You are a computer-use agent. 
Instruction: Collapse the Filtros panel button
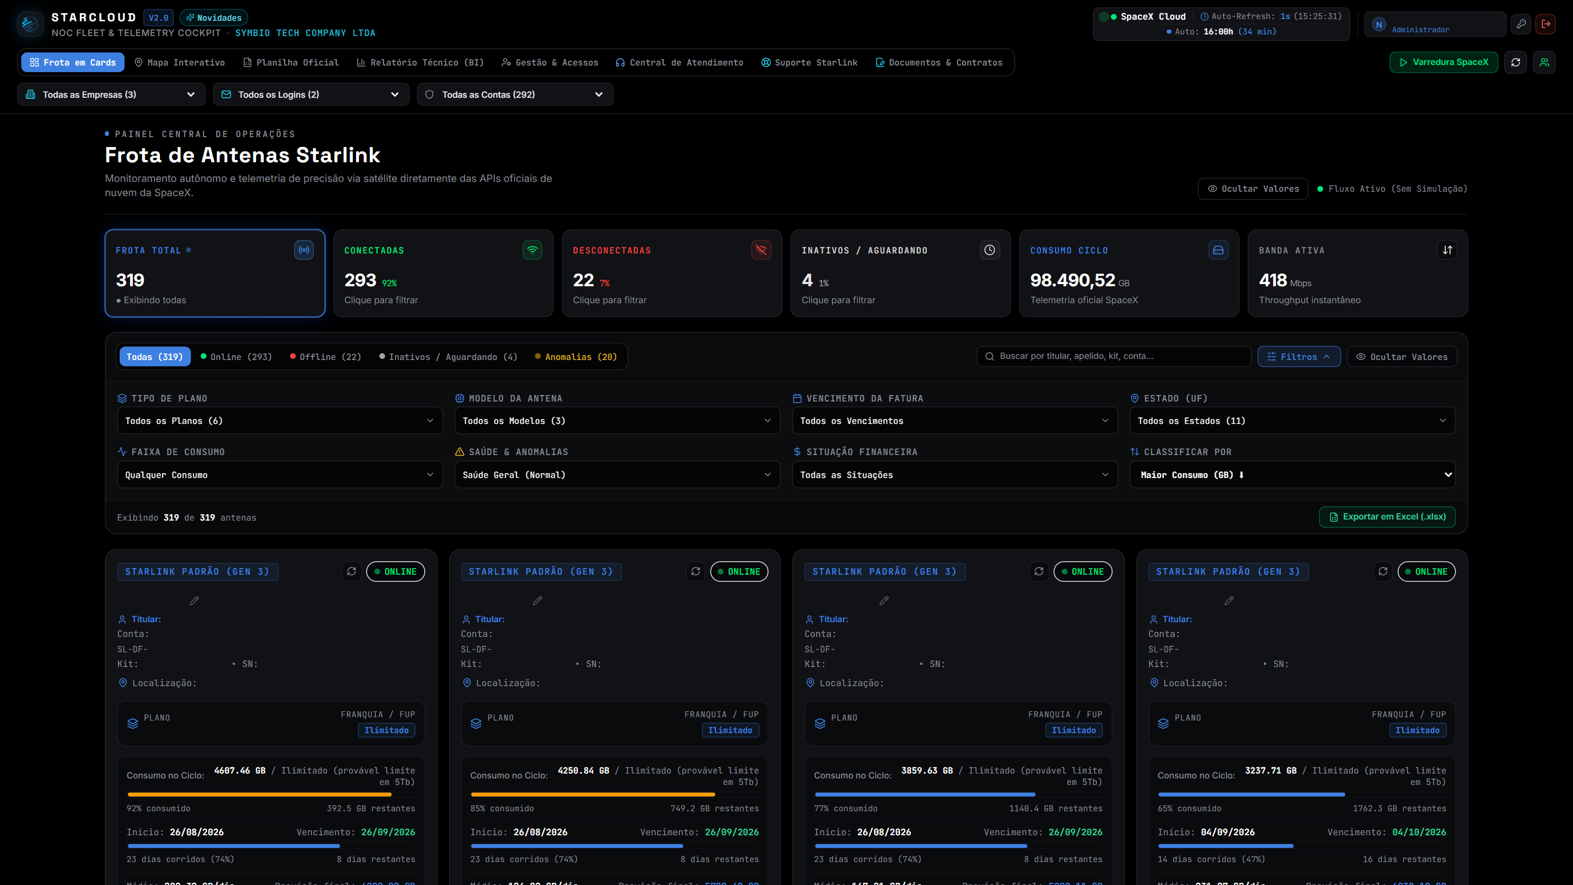1299,357
